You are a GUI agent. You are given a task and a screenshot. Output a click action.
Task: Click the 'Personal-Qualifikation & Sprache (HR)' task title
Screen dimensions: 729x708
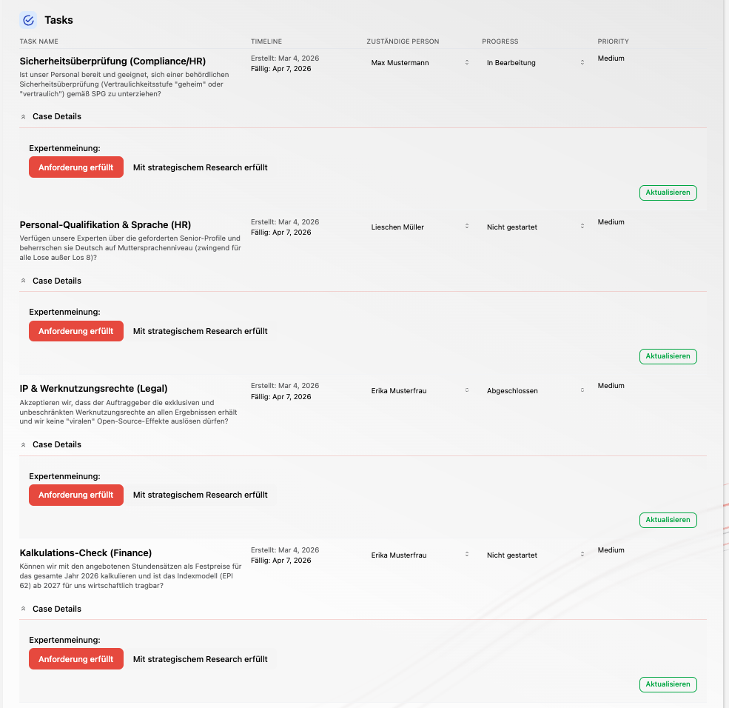tap(107, 225)
